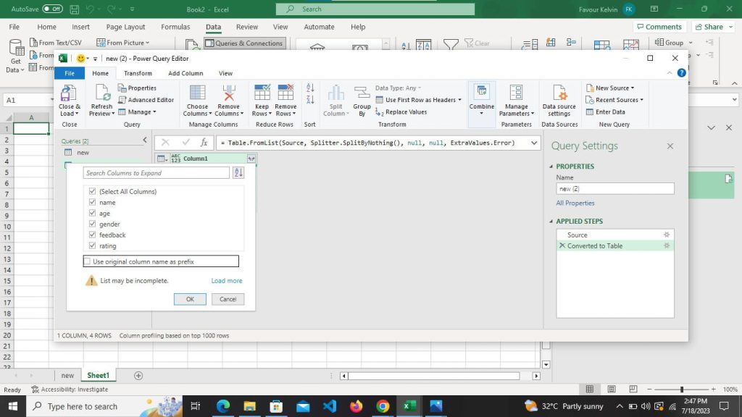Open the New Source dropdown

610,88
